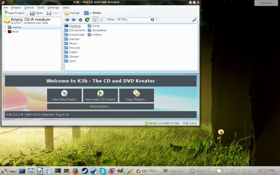280x175 pixels.
Task: Launch Firefox from the taskbar
Action: (x=75, y=170)
